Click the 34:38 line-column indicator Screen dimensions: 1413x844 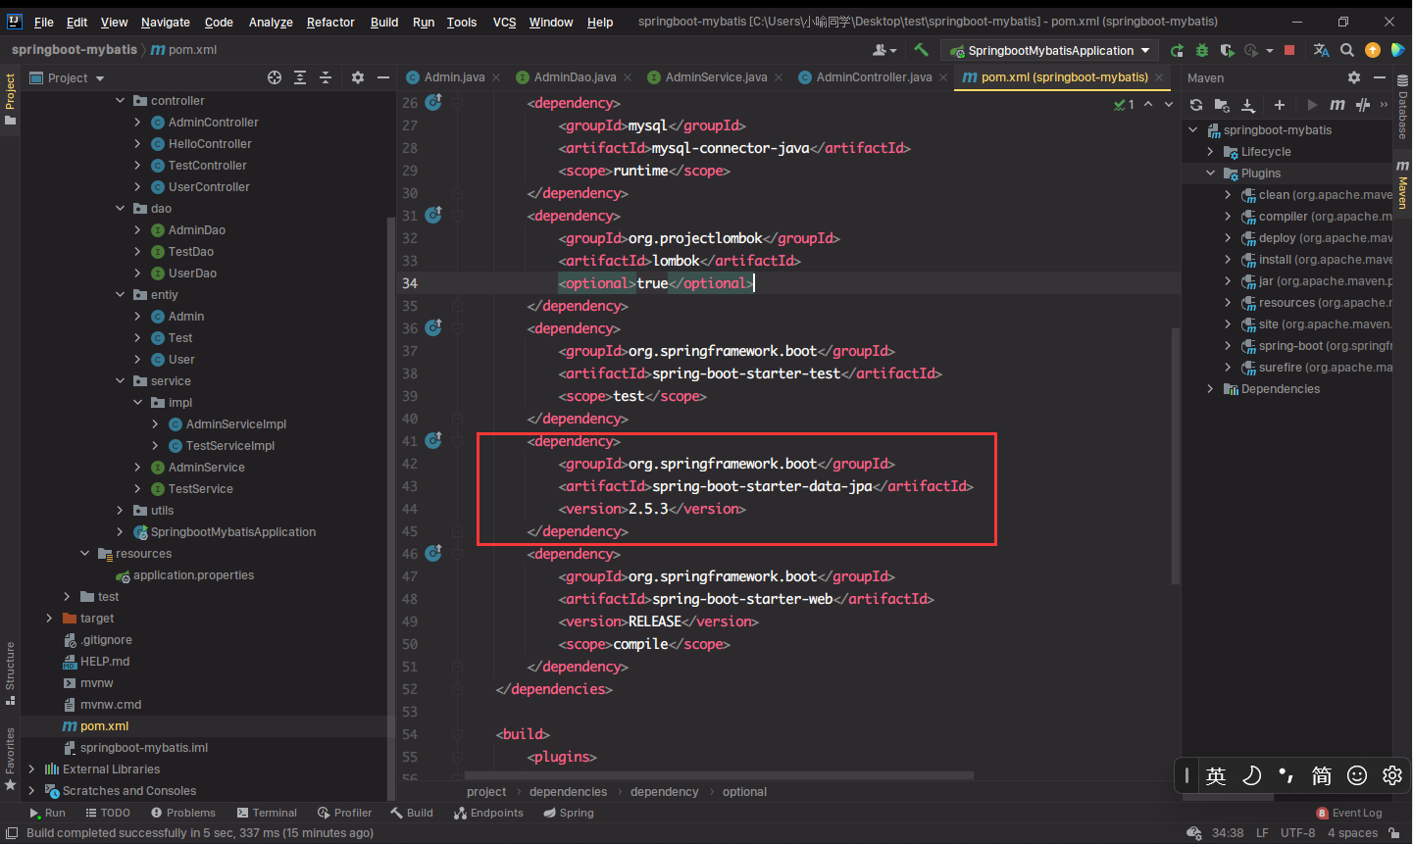pos(1228,833)
